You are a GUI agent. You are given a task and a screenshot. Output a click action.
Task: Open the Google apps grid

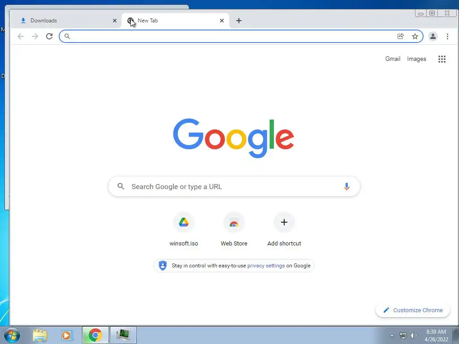(442, 59)
